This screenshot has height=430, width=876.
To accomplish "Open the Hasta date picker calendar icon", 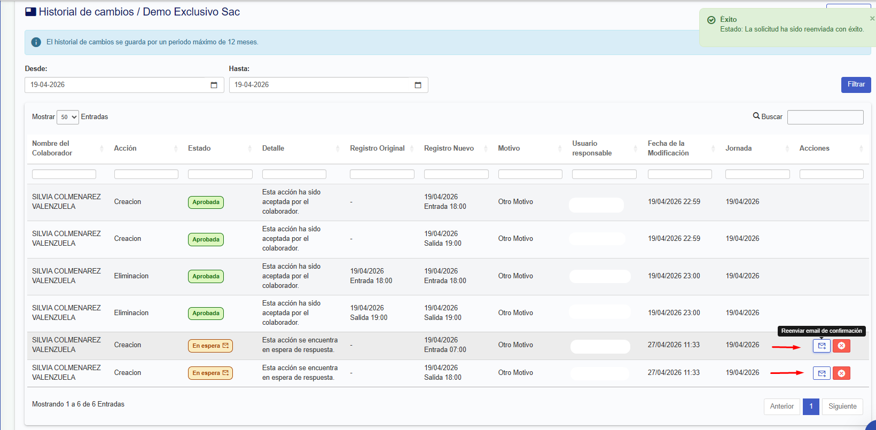I will (418, 85).
